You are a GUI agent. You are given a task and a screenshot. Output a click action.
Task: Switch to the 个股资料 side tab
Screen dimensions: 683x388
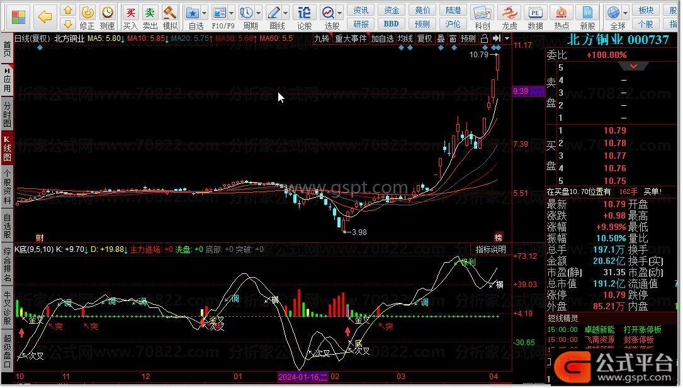pos(7,187)
